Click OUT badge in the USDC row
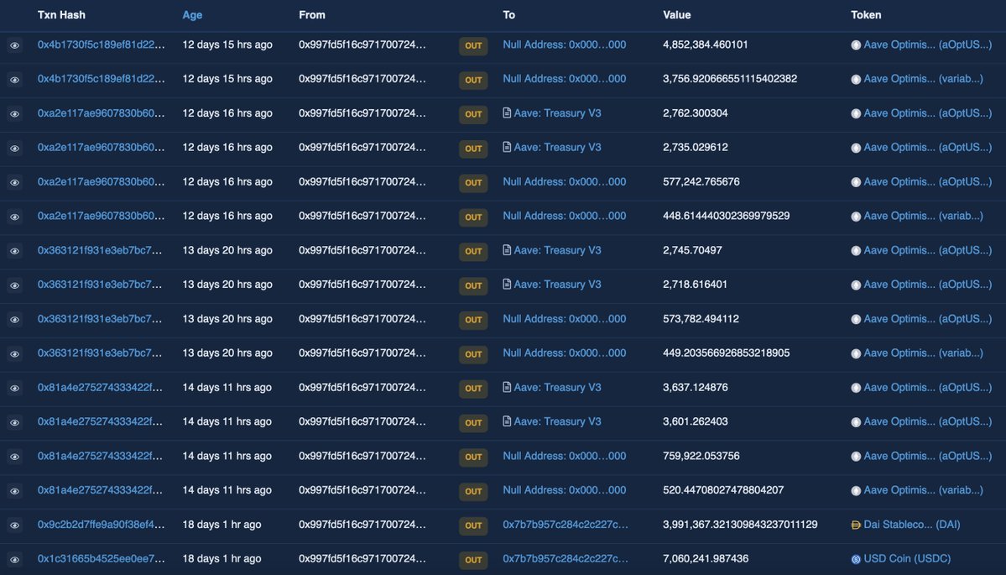 pyautogui.click(x=473, y=560)
